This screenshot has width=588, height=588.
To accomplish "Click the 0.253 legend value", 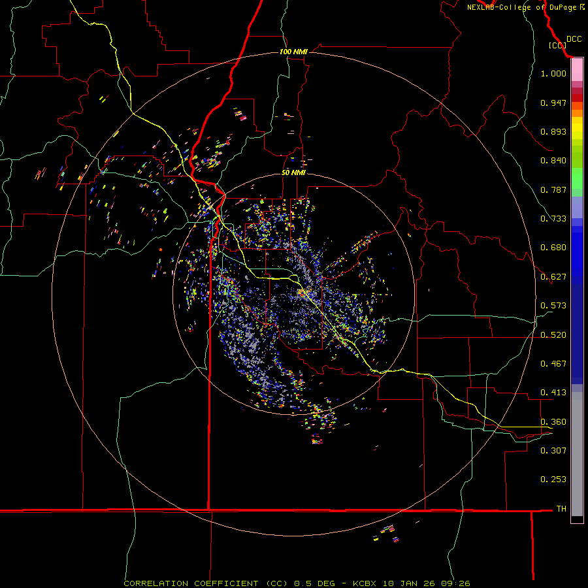I will tap(553, 480).
